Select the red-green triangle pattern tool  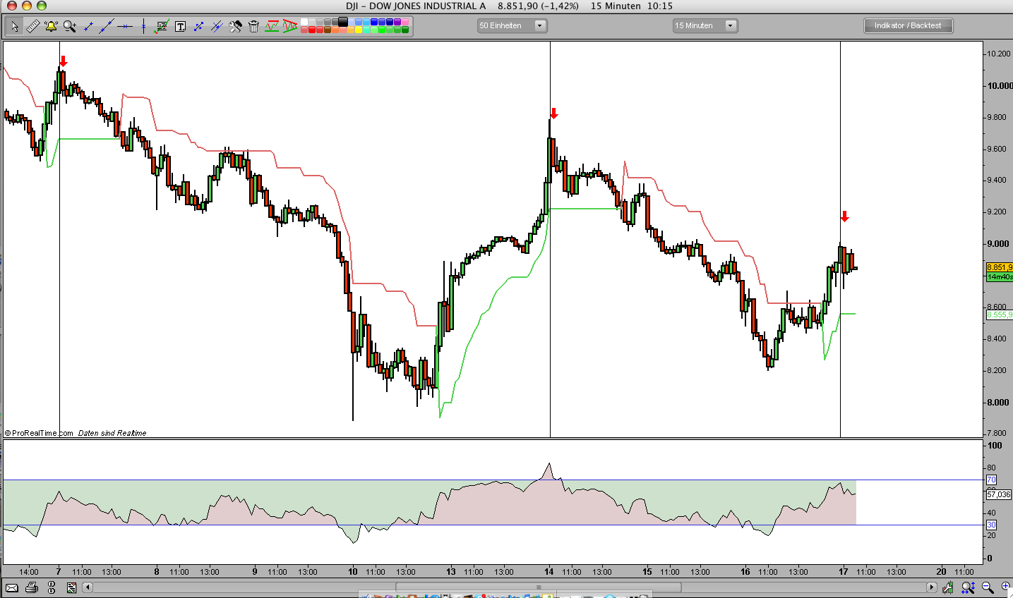coord(289,27)
